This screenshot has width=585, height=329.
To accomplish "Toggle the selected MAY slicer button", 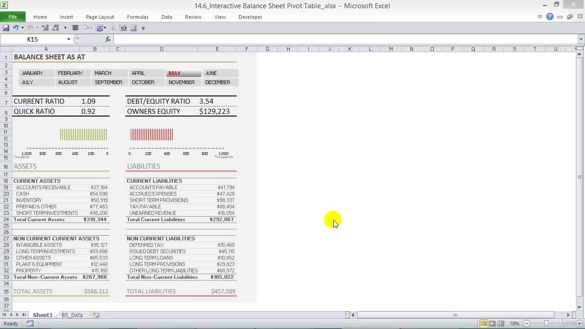I will pyautogui.click(x=184, y=73).
